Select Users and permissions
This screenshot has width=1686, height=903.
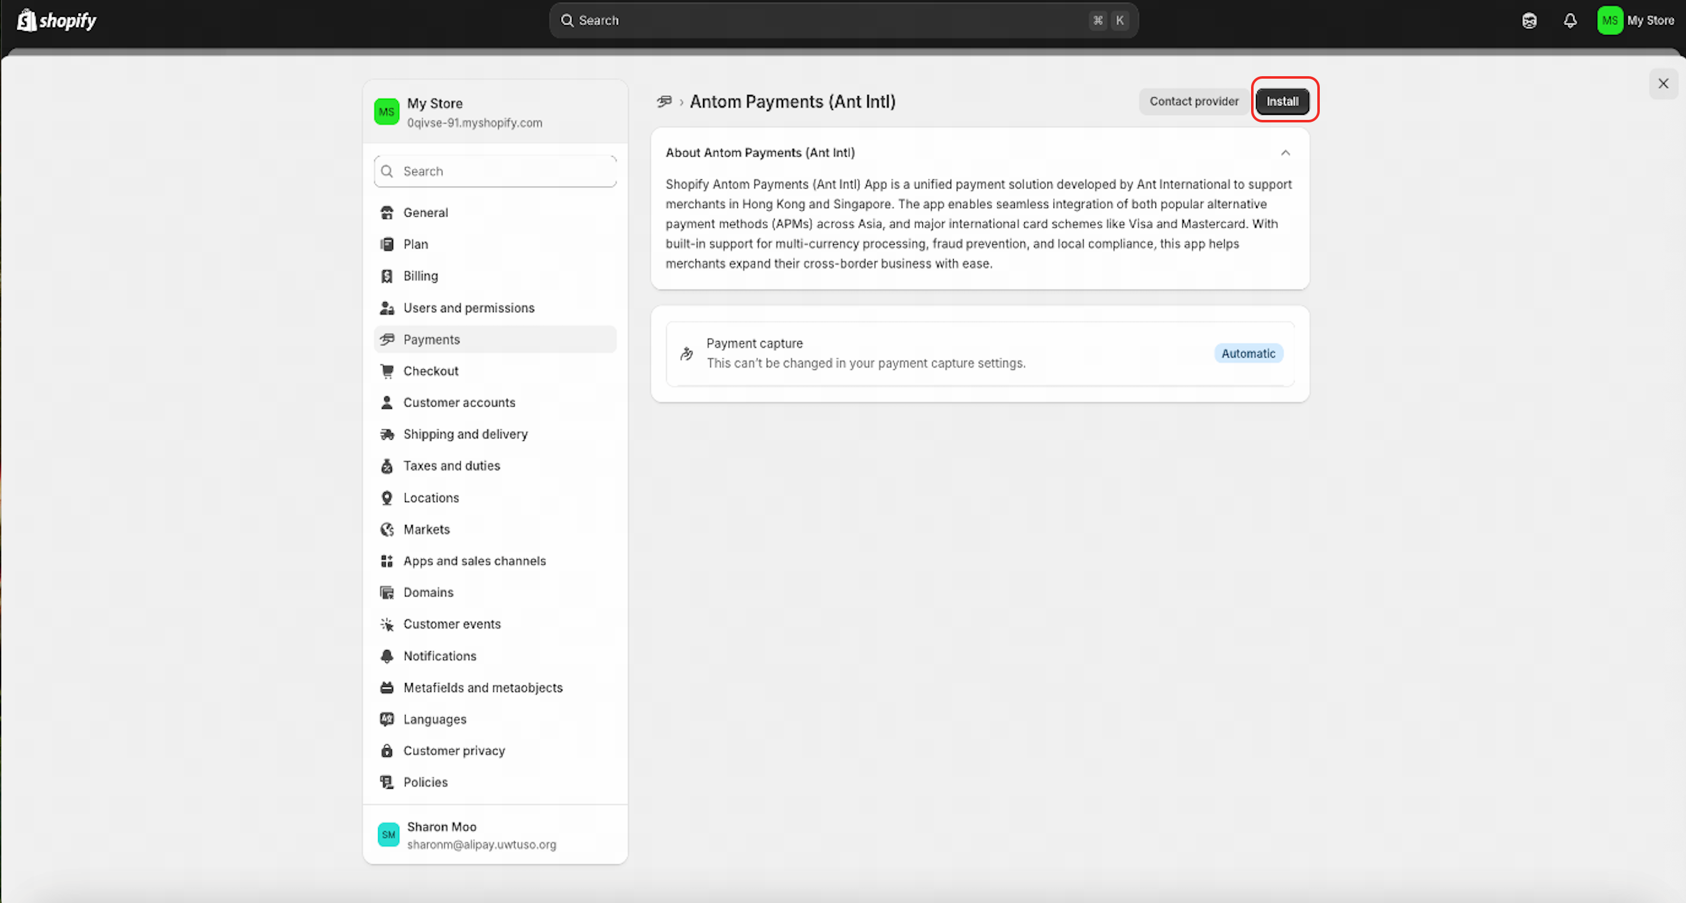coord(495,308)
